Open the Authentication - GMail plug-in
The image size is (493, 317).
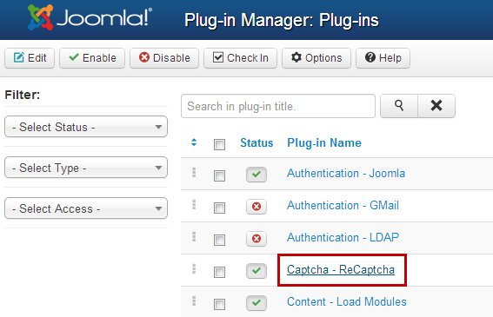(x=343, y=206)
